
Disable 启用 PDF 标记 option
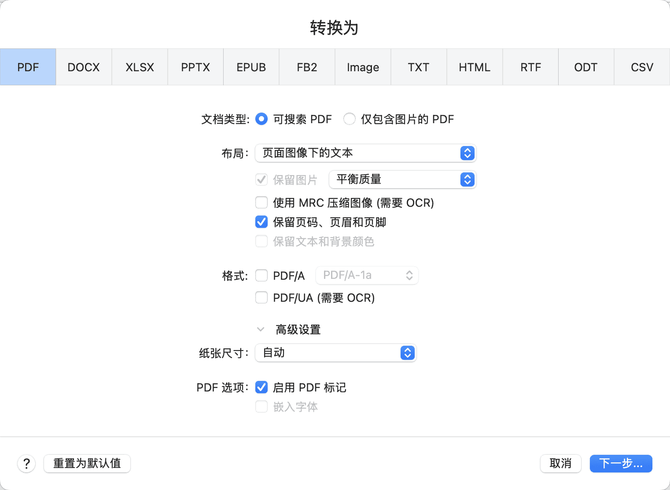261,388
